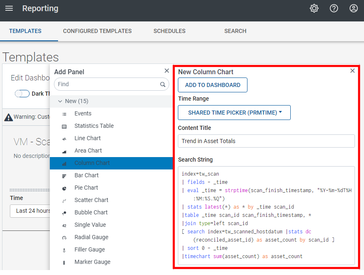Screen dimensions: 364x275
Task: Open the user account icon
Action: 354,9
